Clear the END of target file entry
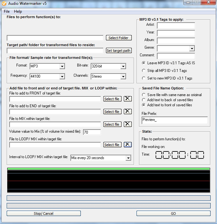Screen dimensions: 217x224 click(x=128, y=111)
